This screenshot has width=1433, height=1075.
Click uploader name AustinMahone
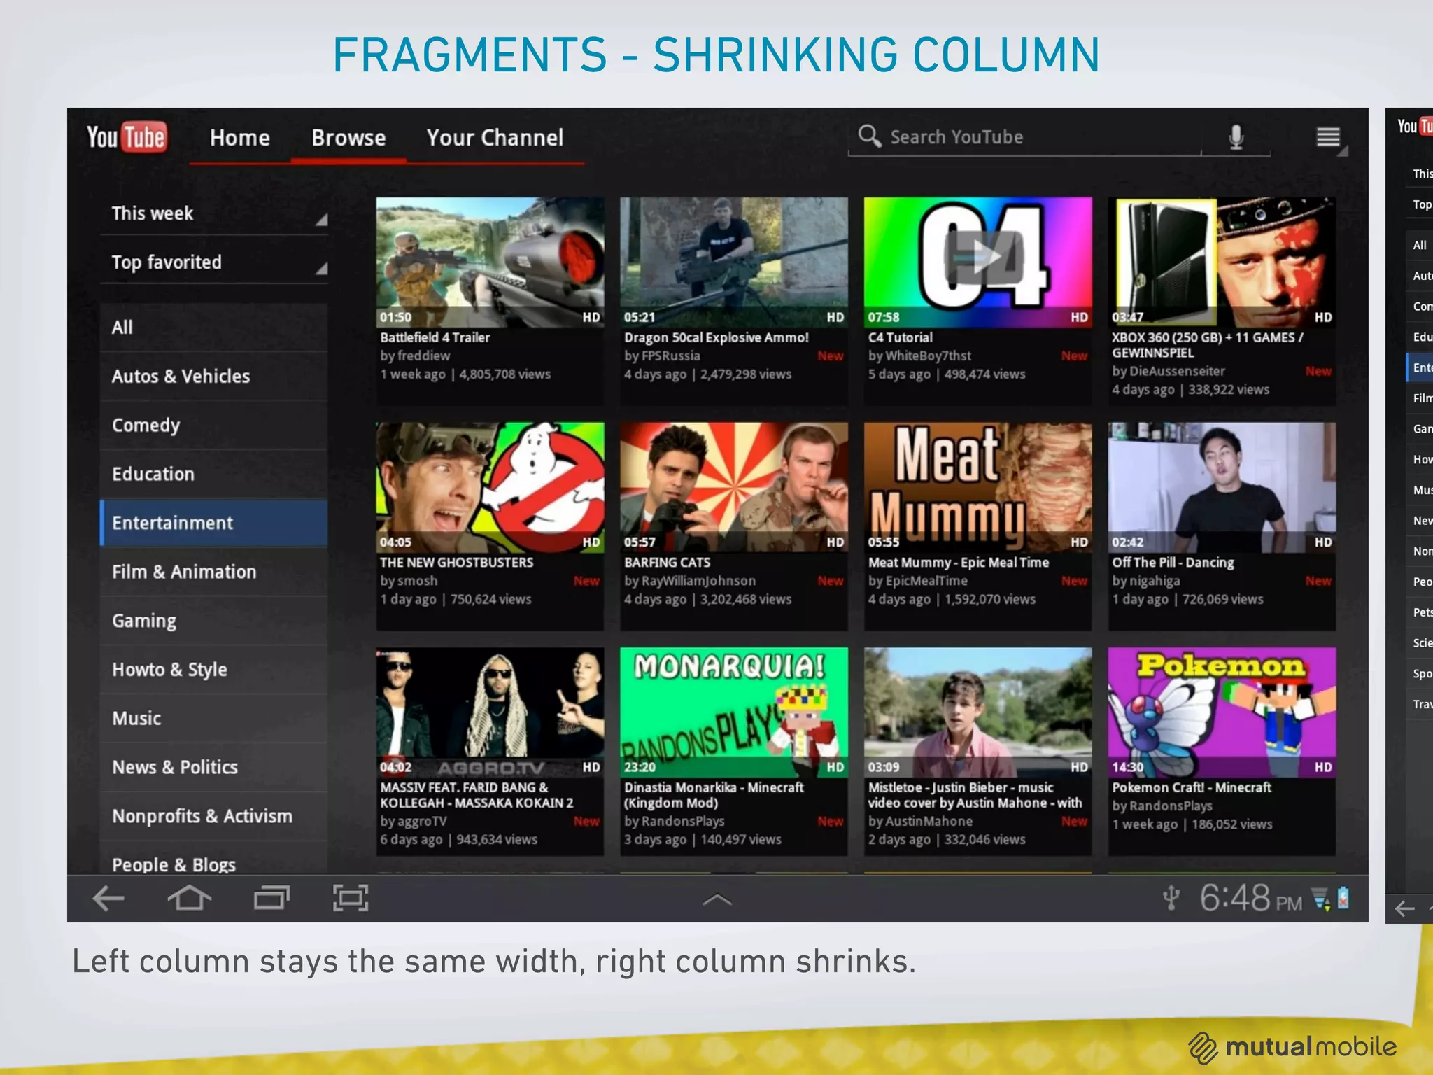929,821
